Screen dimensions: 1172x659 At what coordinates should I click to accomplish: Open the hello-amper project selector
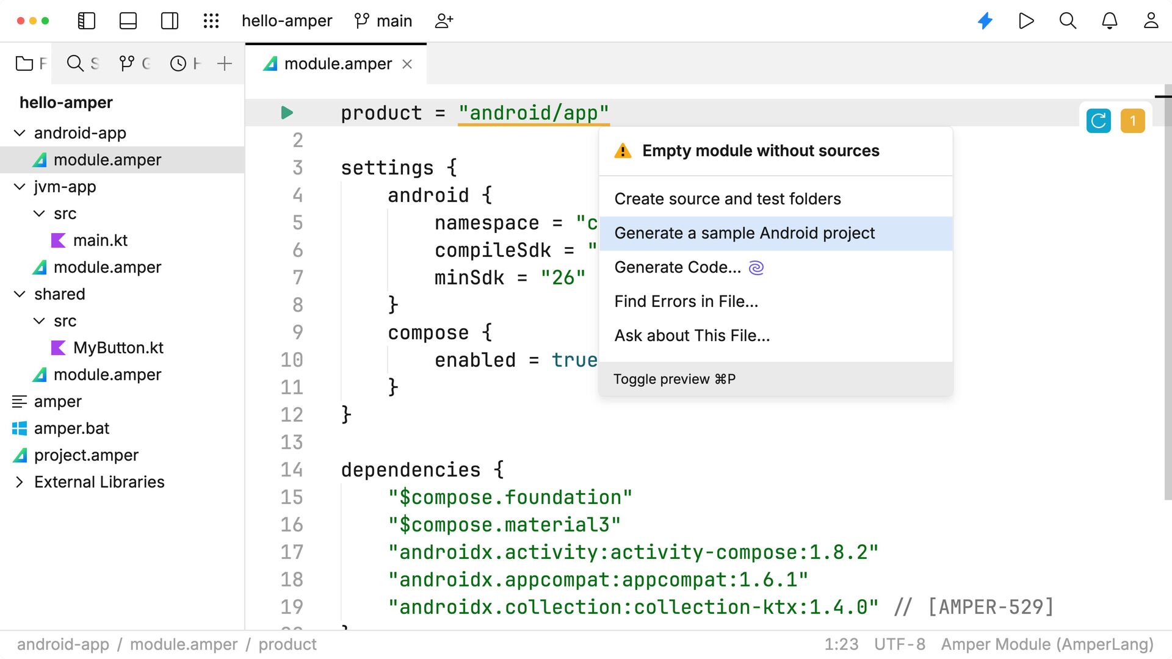(287, 21)
